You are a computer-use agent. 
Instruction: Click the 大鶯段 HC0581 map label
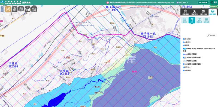64,72
